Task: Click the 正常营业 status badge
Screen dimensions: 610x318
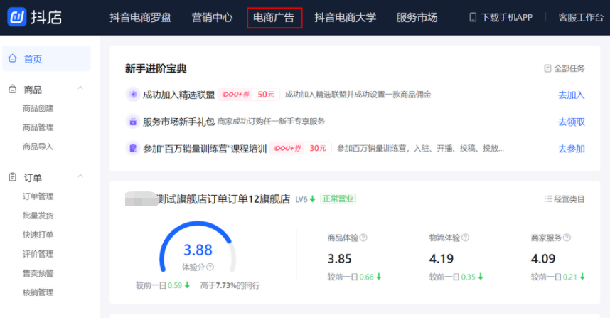Action: (338, 199)
